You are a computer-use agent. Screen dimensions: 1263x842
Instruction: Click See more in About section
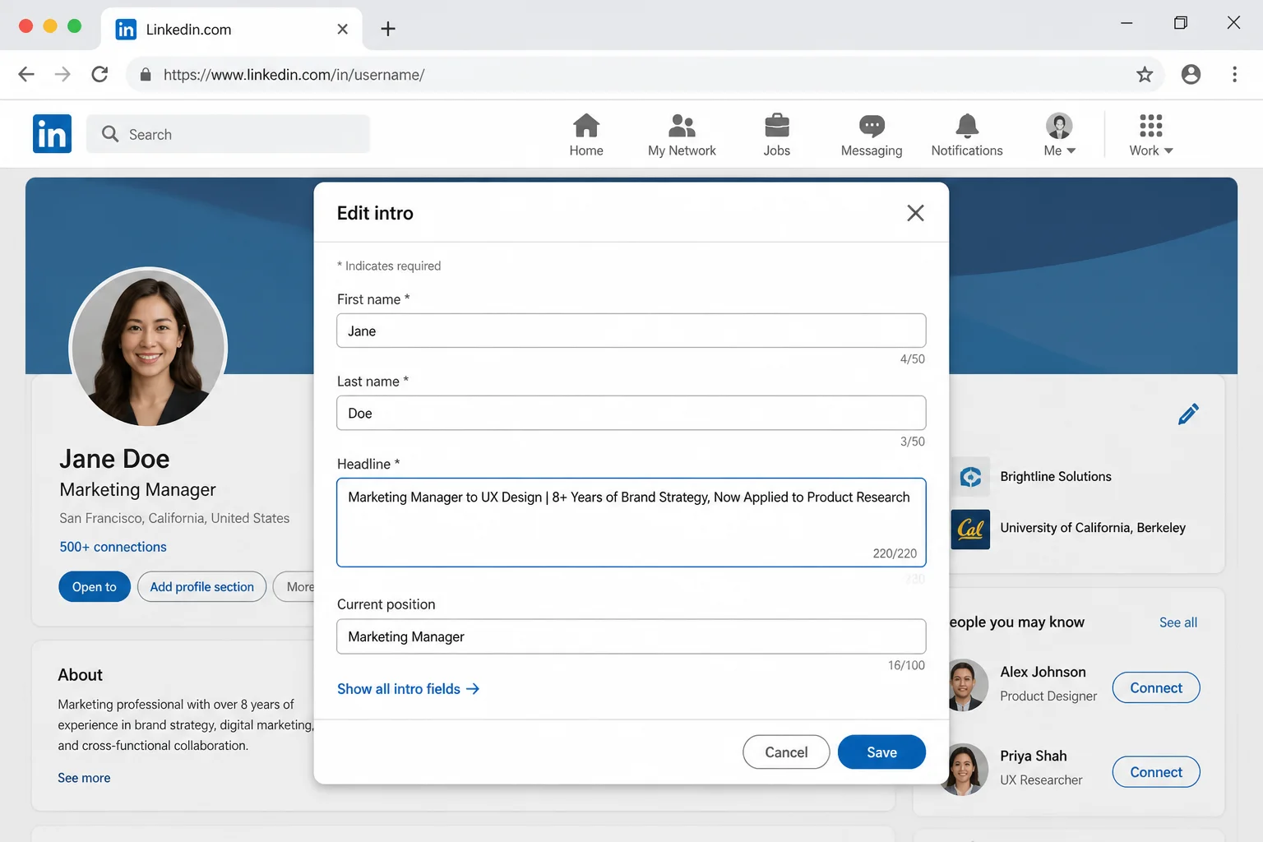coord(84,778)
